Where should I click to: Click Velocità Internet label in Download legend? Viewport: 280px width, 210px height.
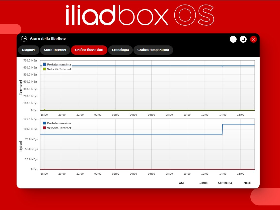(x=59, y=69)
